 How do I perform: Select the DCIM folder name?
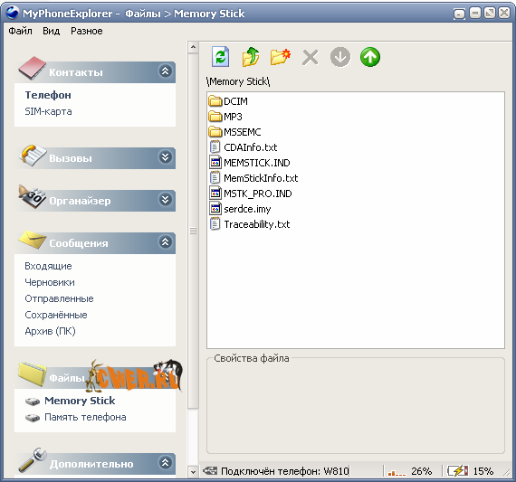click(x=235, y=101)
